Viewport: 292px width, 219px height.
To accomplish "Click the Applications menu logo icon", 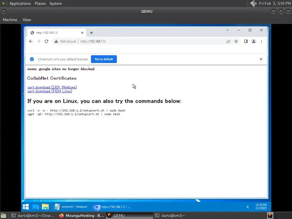I will pyautogui.click(x=5, y=3).
